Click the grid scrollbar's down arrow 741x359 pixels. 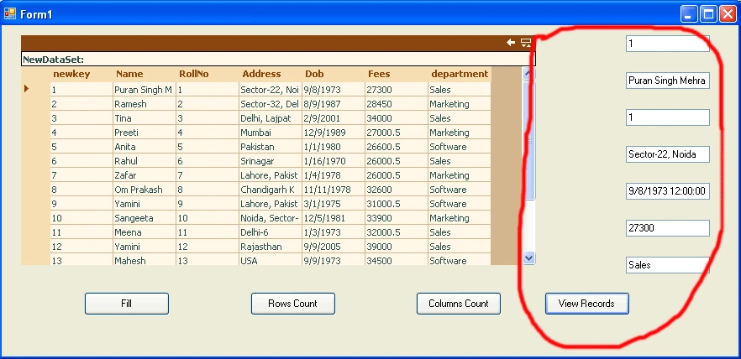tap(528, 258)
